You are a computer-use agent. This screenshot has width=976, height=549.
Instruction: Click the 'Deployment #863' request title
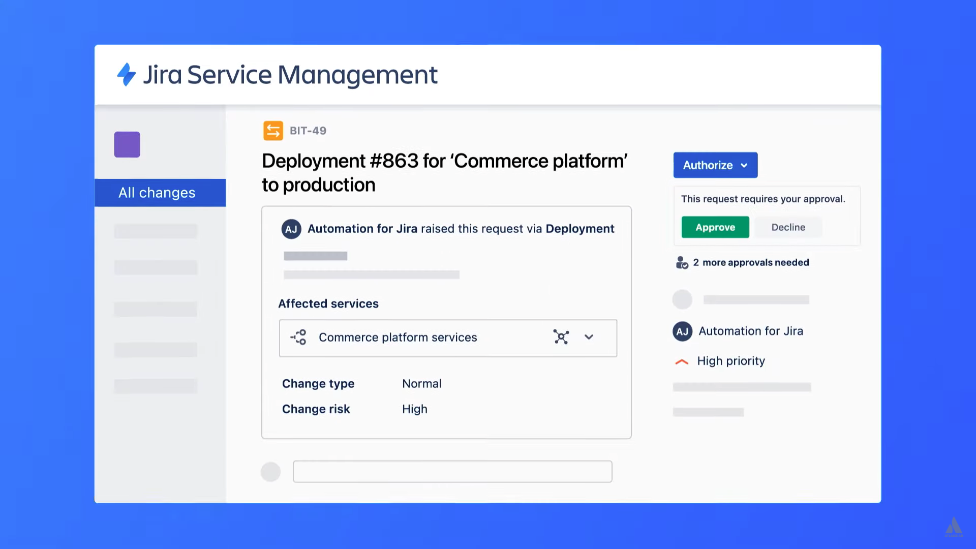(445, 173)
